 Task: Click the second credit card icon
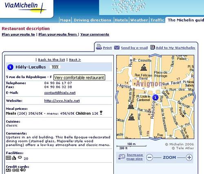[x=16, y=170]
